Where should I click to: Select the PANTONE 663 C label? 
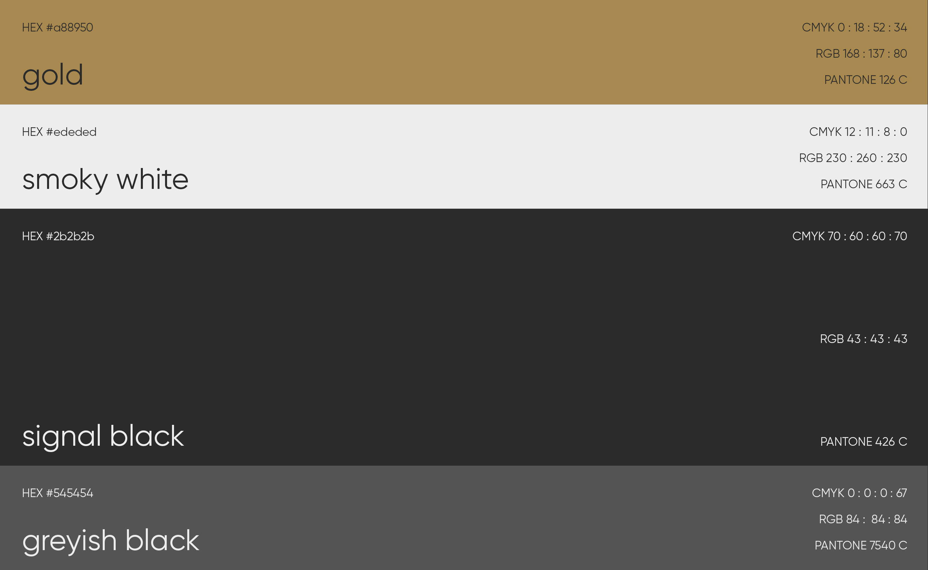(x=864, y=184)
